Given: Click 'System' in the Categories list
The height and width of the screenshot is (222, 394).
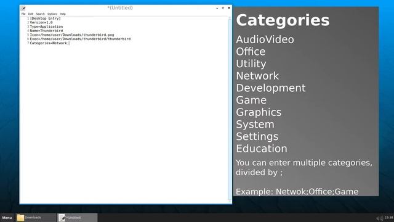Looking at the screenshot, I should pyautogui.click(x=255, y=125).
